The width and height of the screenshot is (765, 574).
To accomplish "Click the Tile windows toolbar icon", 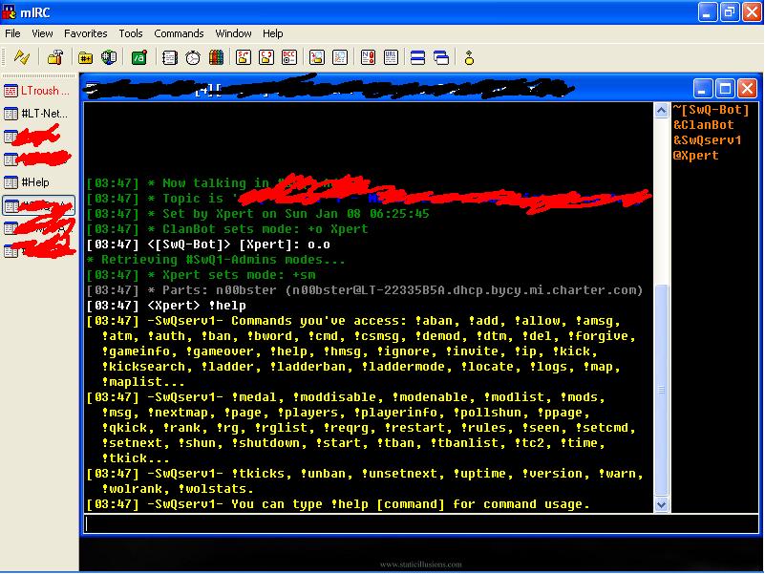I will (x=417, y=57).
